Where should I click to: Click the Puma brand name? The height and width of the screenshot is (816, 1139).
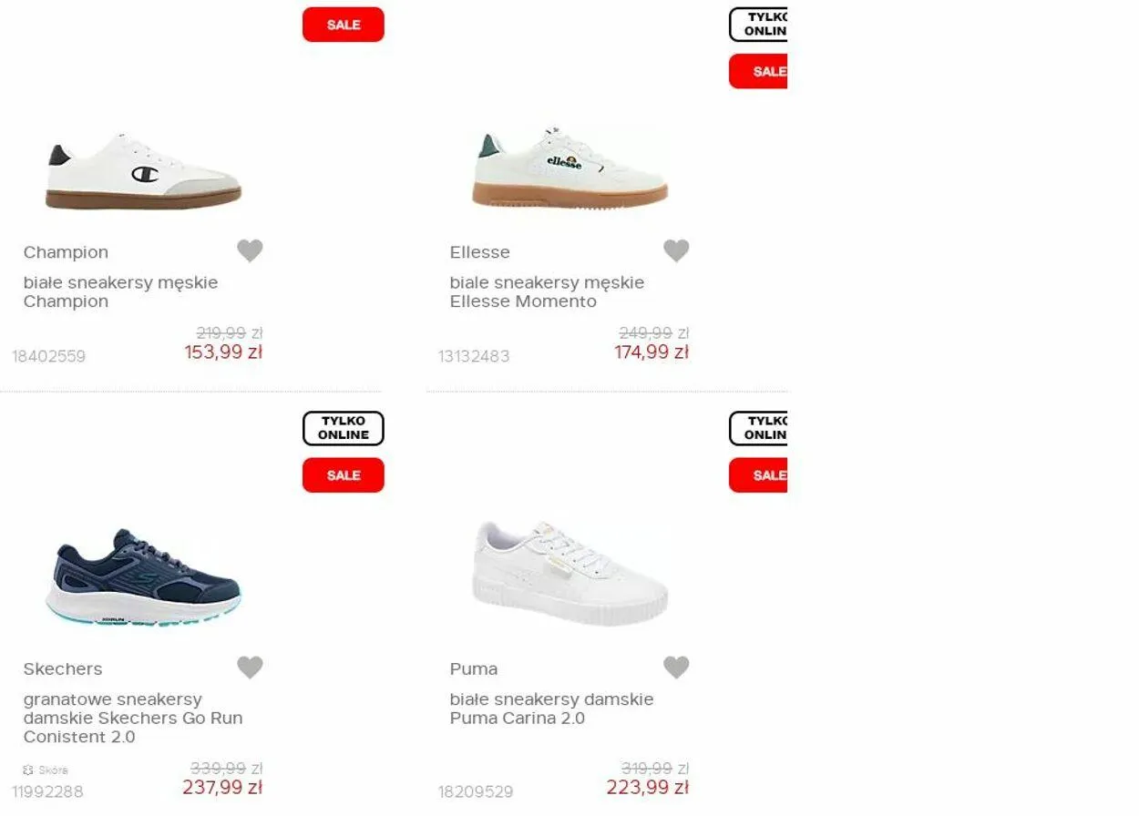474,668
